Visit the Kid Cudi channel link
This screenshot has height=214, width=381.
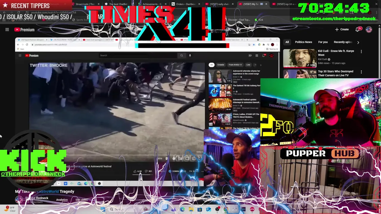point(322,59)
